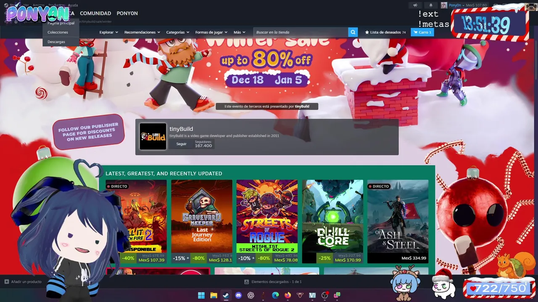538x302 pixels.
Task: Click Añadir un producto
Action: click(x=23, y=282)
